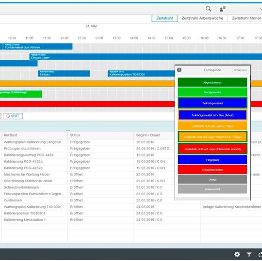Click date 28.05.2016 / 2.0STD
Screen dimensions: 262x261
click(x=153, y=149)
